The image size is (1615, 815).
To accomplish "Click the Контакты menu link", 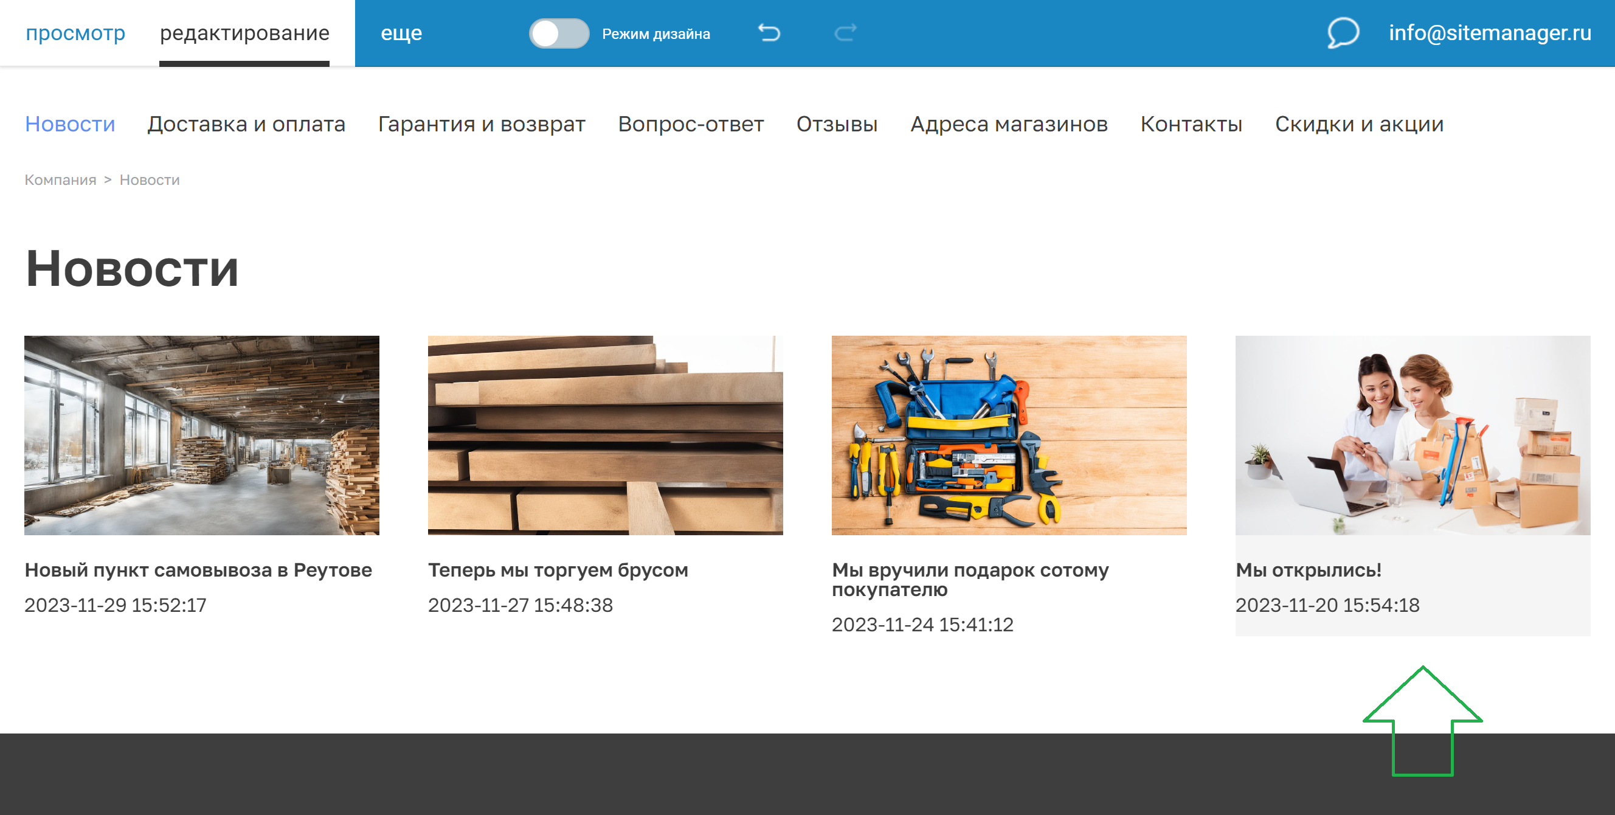I will (1191, 124).
